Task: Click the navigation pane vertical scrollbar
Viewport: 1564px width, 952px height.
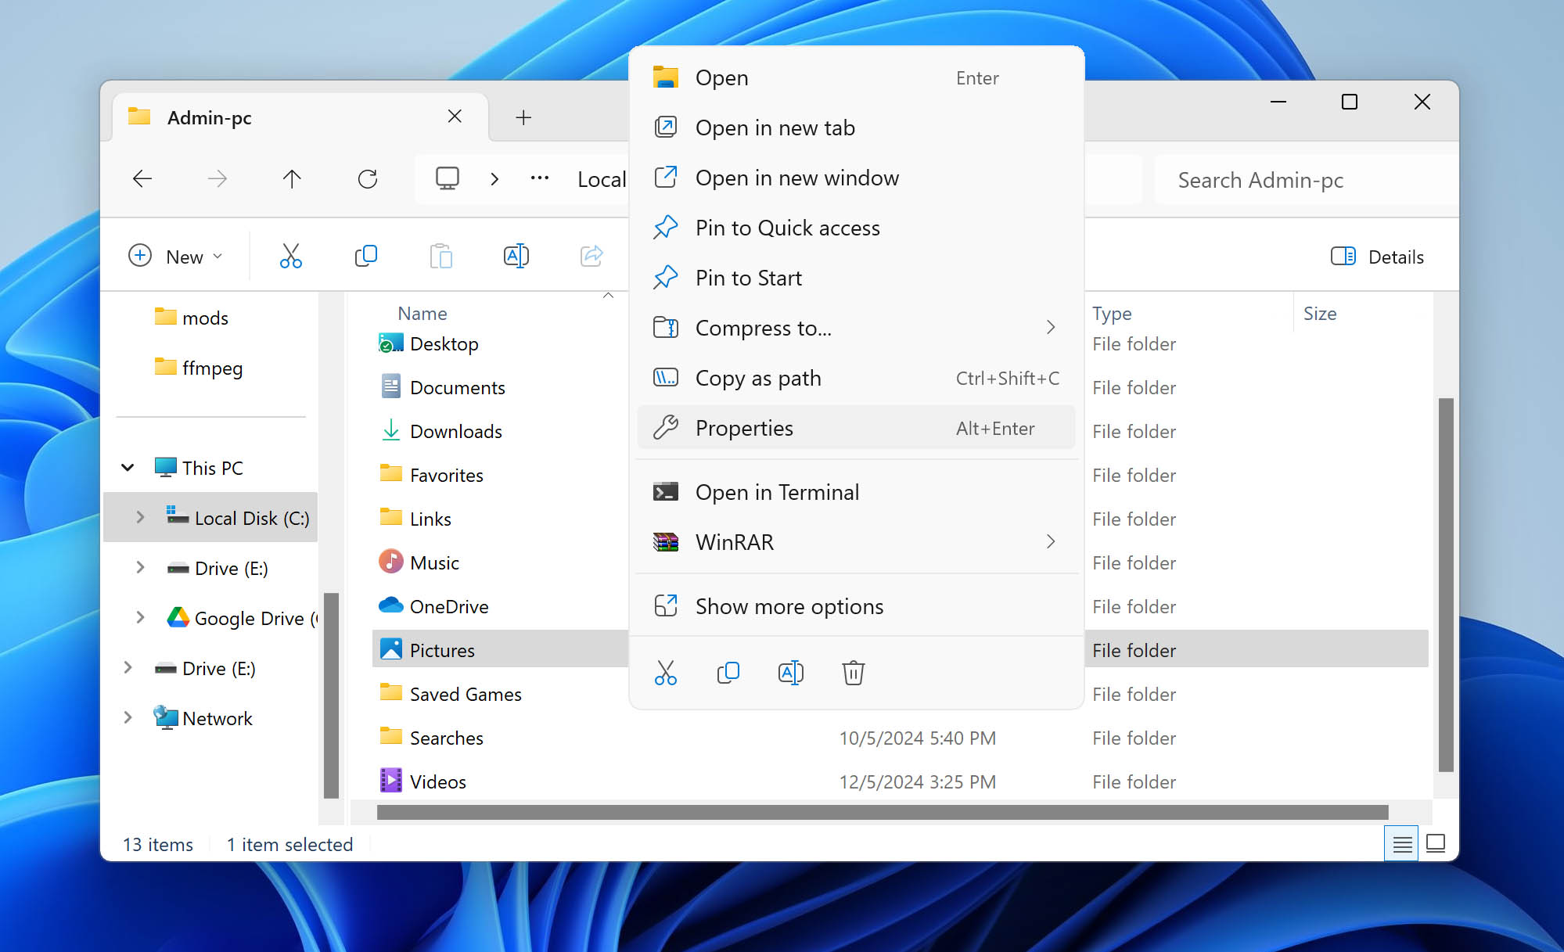Action: pyautogui.click(x=331, y=695)
